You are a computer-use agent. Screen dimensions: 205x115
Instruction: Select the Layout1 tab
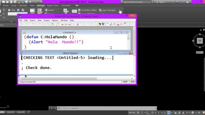[x=11, y=112]
